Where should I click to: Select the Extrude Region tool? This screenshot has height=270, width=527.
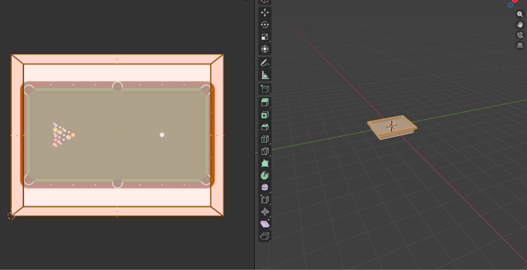coord(265,103)
